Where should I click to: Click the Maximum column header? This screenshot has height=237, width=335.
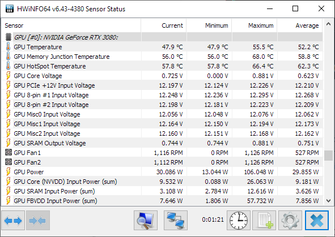click(255, 25)
